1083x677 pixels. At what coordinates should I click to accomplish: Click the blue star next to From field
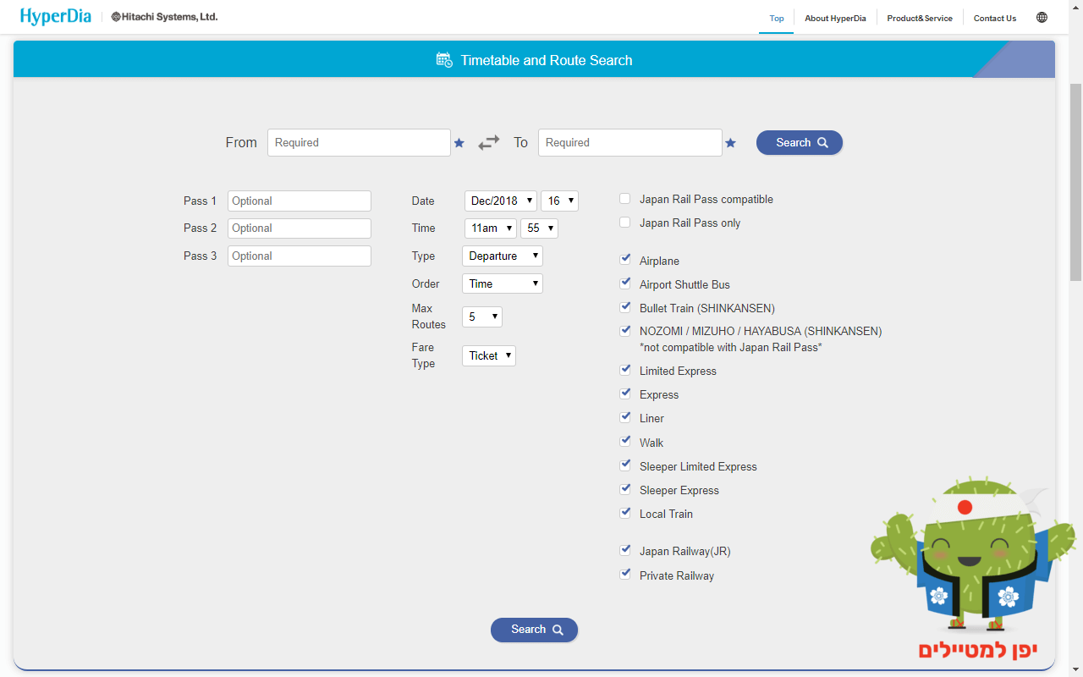tap(459, 143)
